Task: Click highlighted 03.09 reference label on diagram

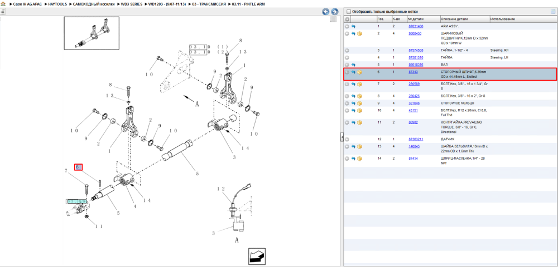Action: pos(76,201)
